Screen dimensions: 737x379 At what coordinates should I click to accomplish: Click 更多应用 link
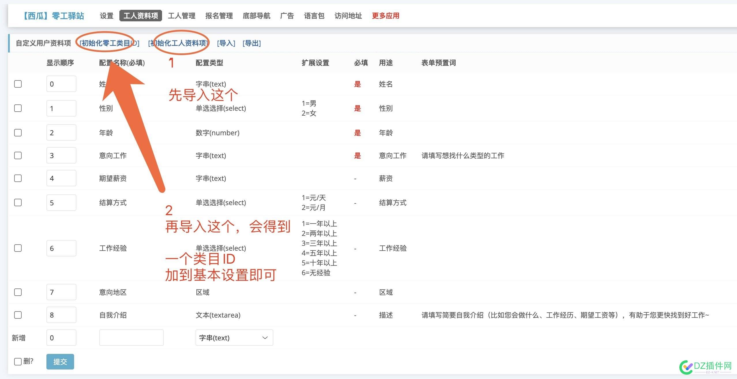click(x=386, y=16)
